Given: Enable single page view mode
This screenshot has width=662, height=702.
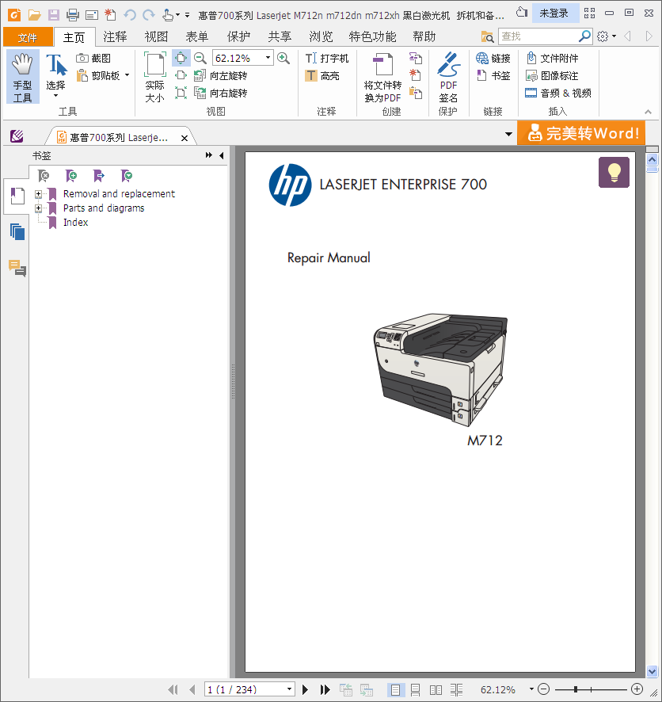Looking at the screenshot, I should (x=395, y=690).
